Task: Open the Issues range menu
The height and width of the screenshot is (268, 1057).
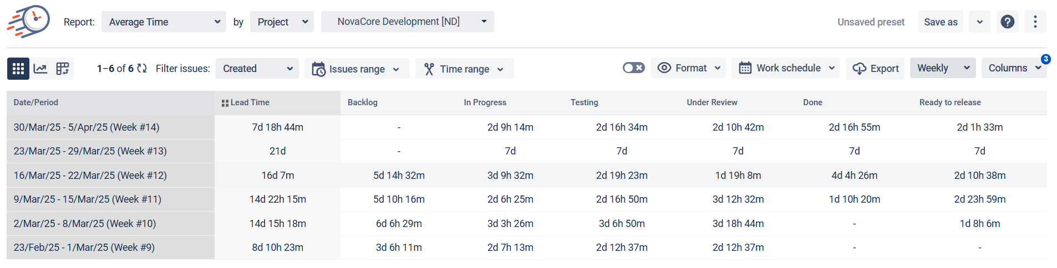Action: [357, 69]
